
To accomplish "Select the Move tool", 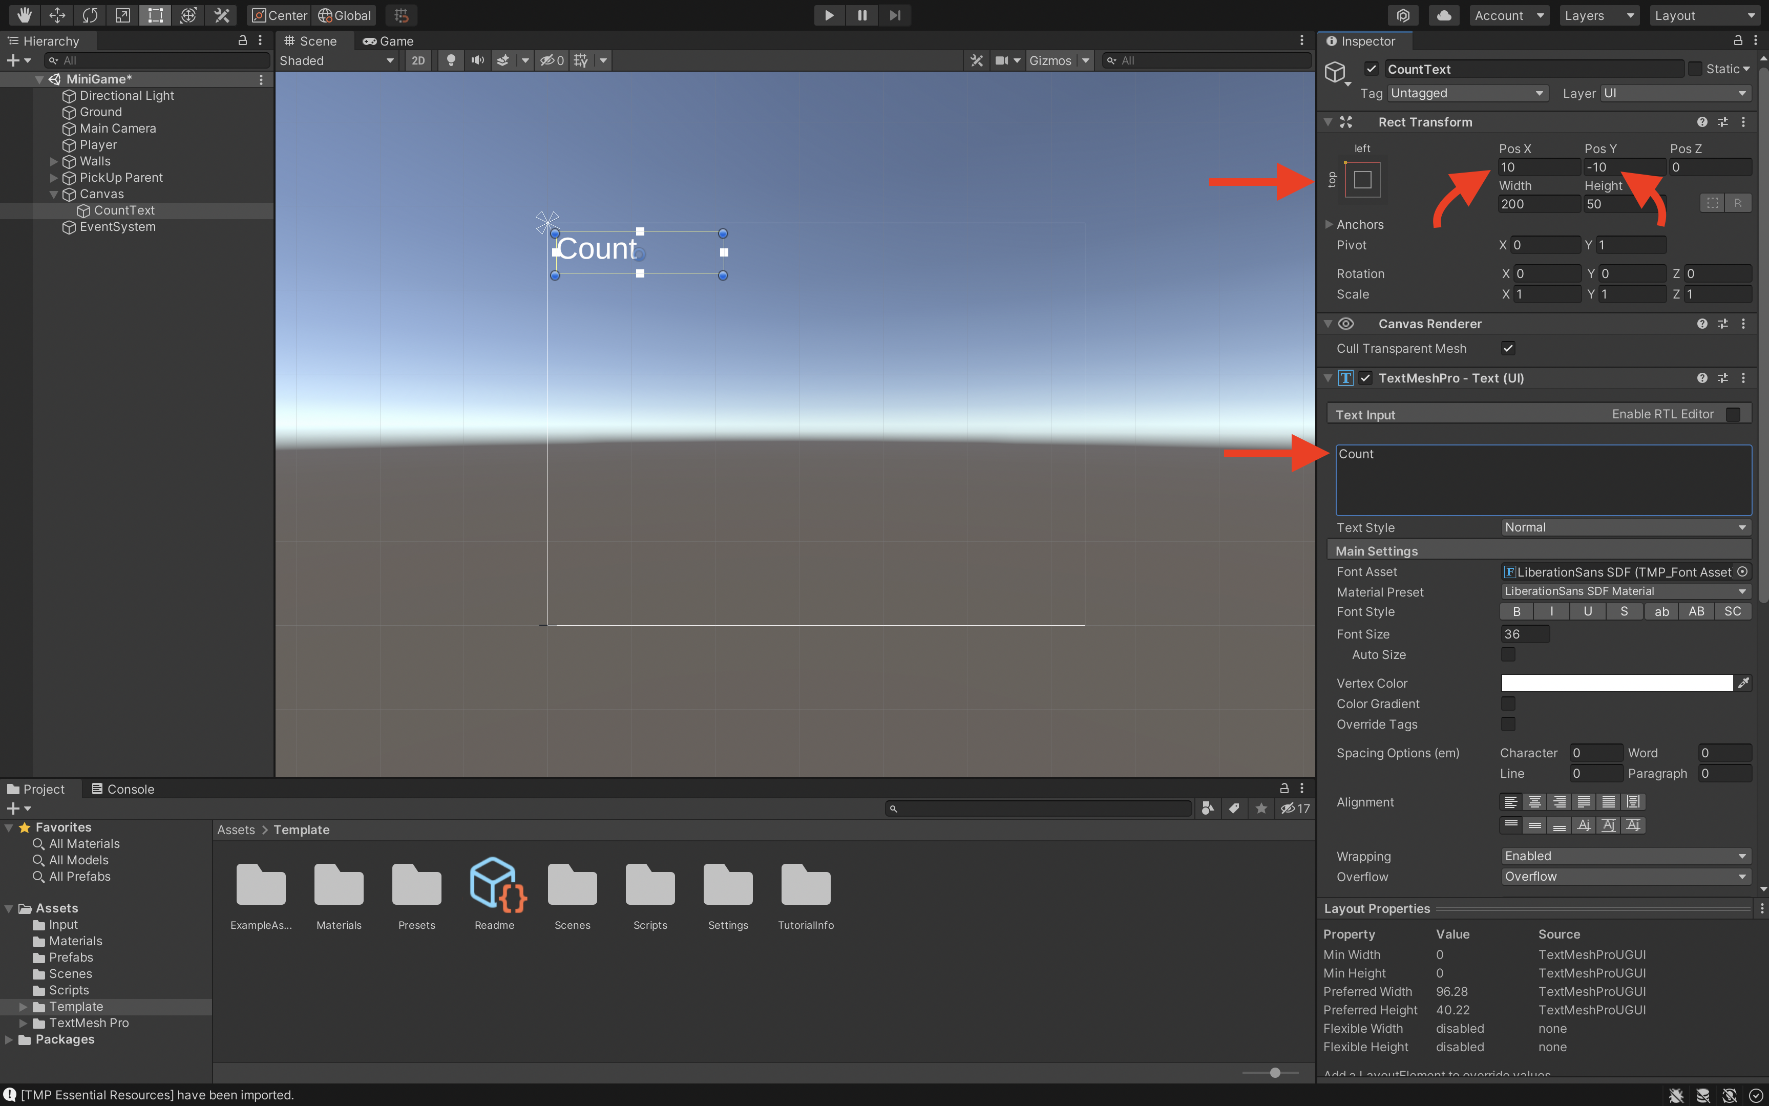I will [57, 15].
